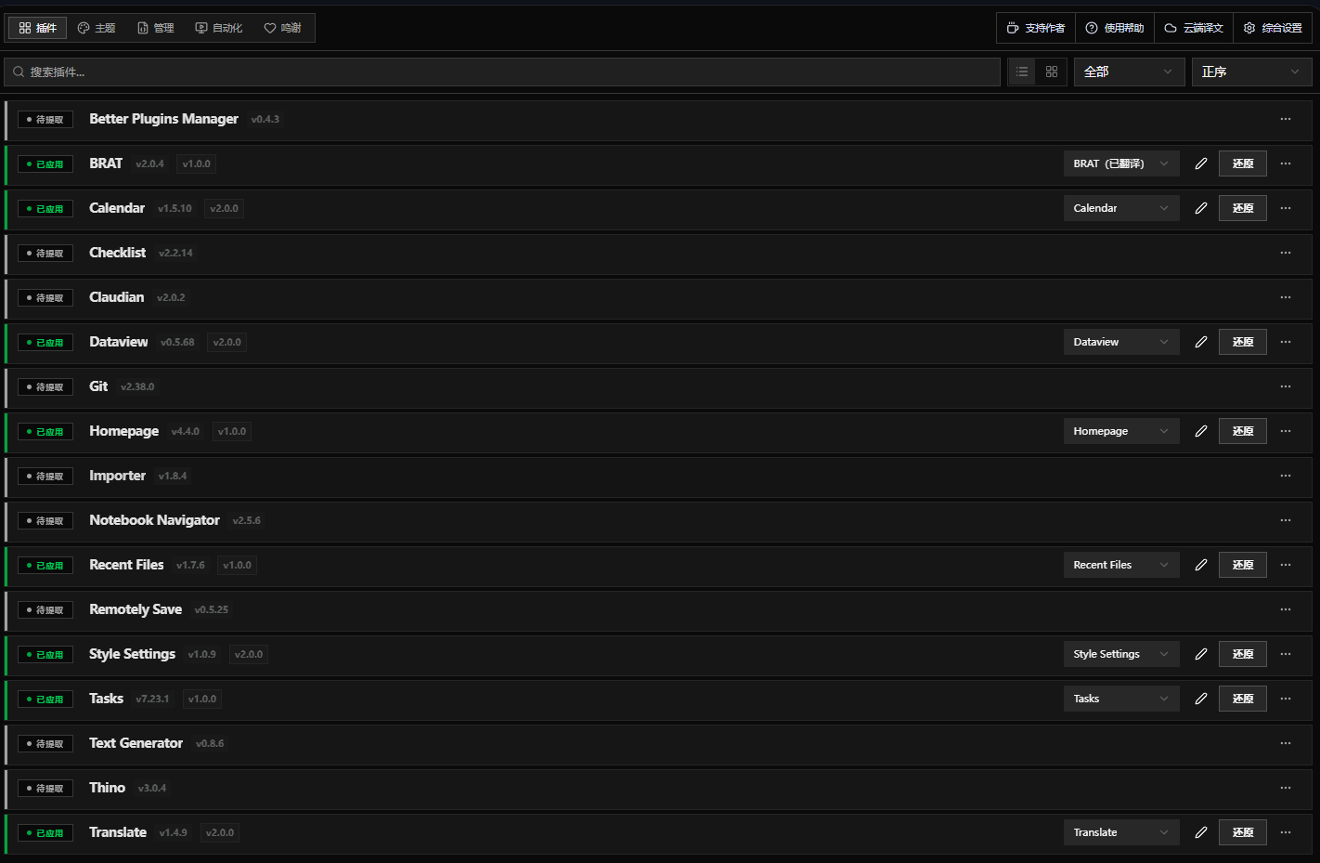1320x863 pixels.
Task: Switch to list view layout icon
Action: pos(1022,72)
